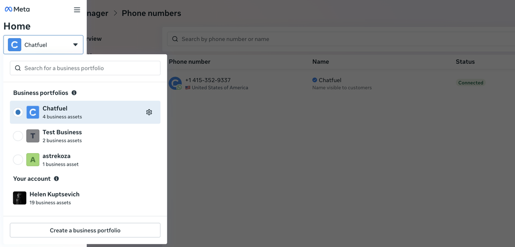Click the dropdown arrow next to Chatfuel

click(x=75, y=45)
